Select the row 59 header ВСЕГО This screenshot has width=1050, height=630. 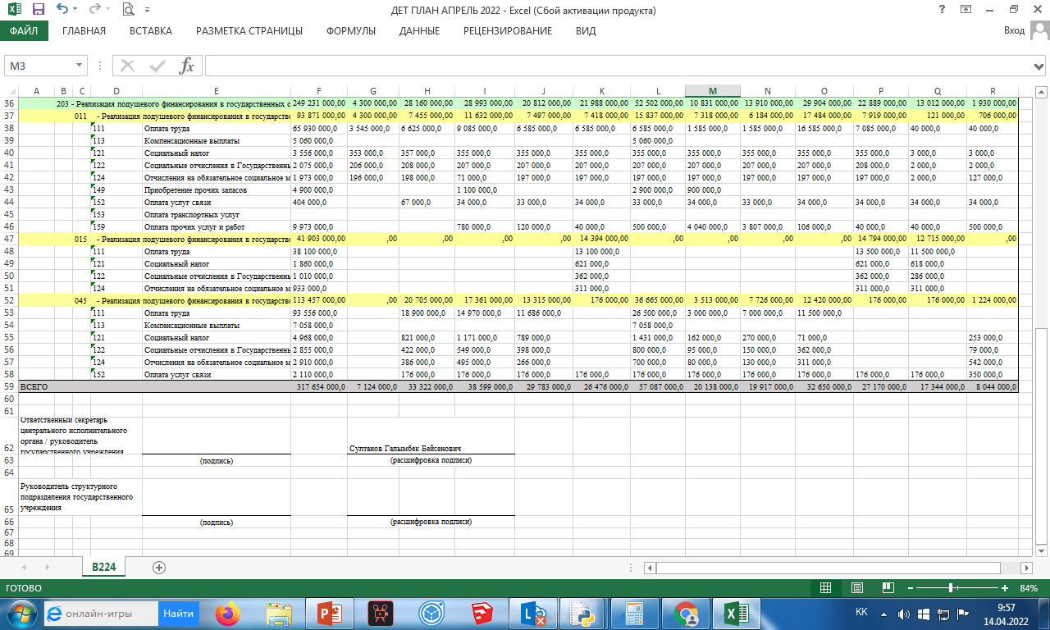[9, 386]
